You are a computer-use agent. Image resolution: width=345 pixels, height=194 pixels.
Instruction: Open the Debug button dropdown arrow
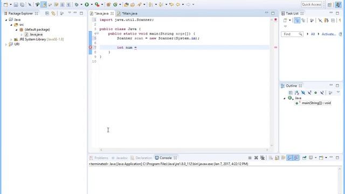(81, 4)
